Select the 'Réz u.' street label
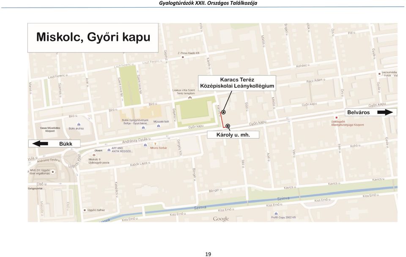 tap(243, 164)
